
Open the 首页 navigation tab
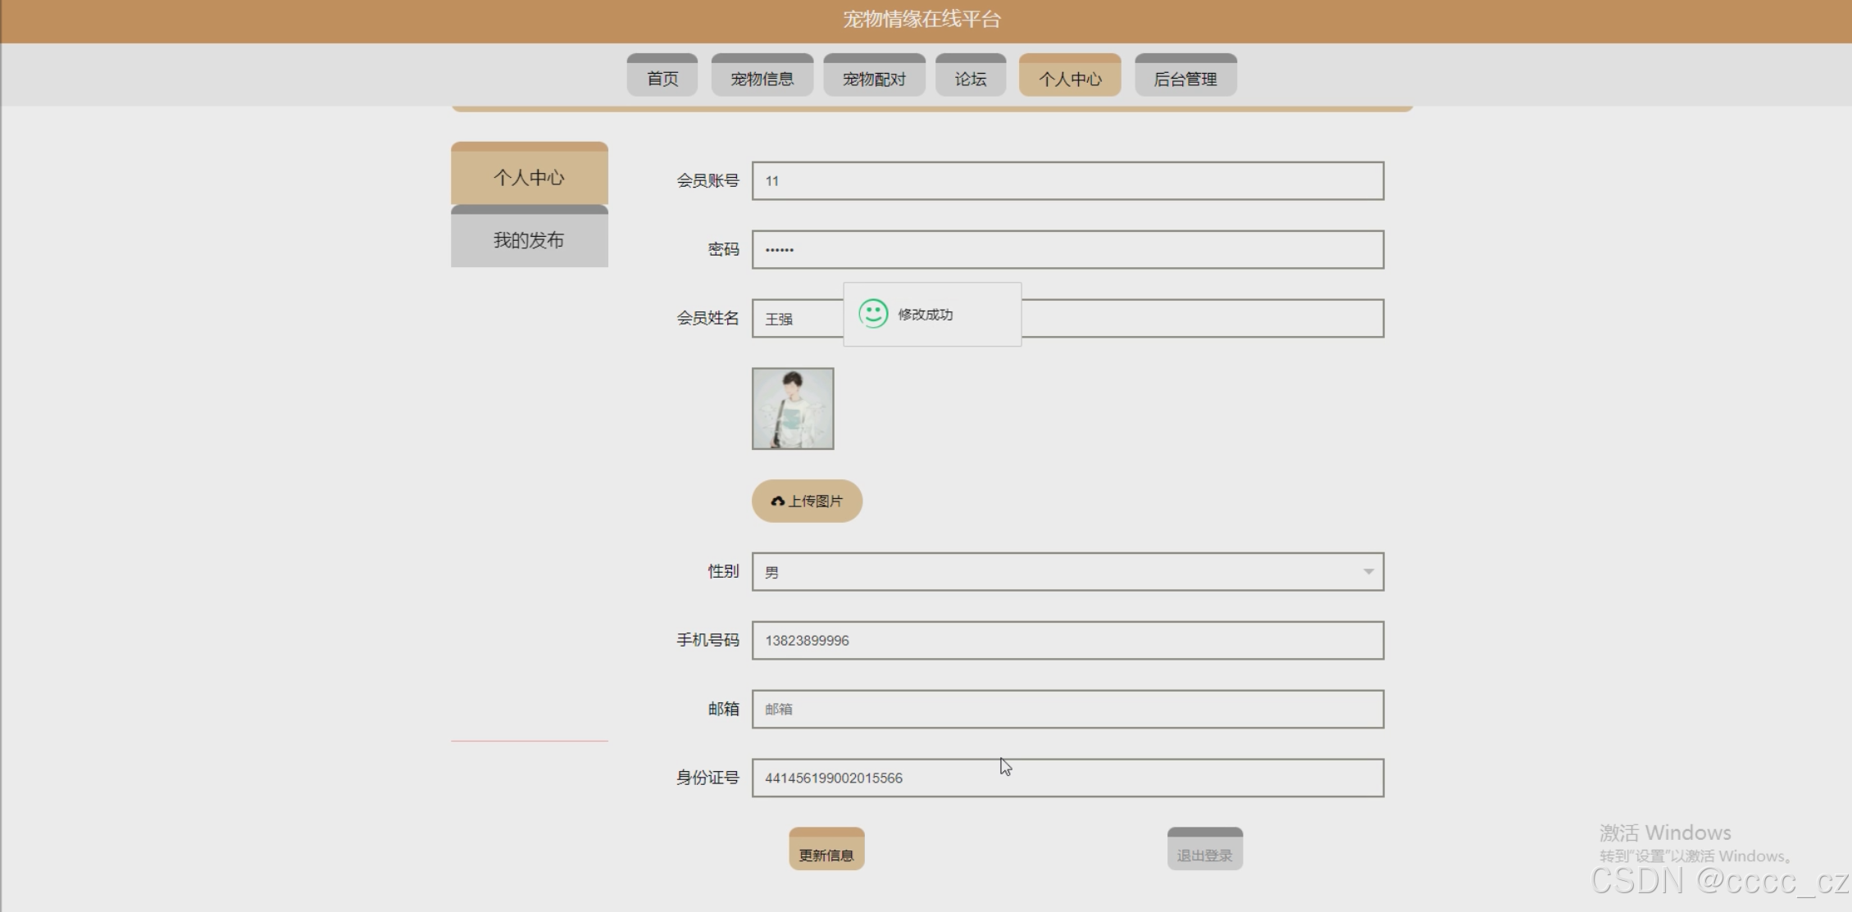click(662, 78)
